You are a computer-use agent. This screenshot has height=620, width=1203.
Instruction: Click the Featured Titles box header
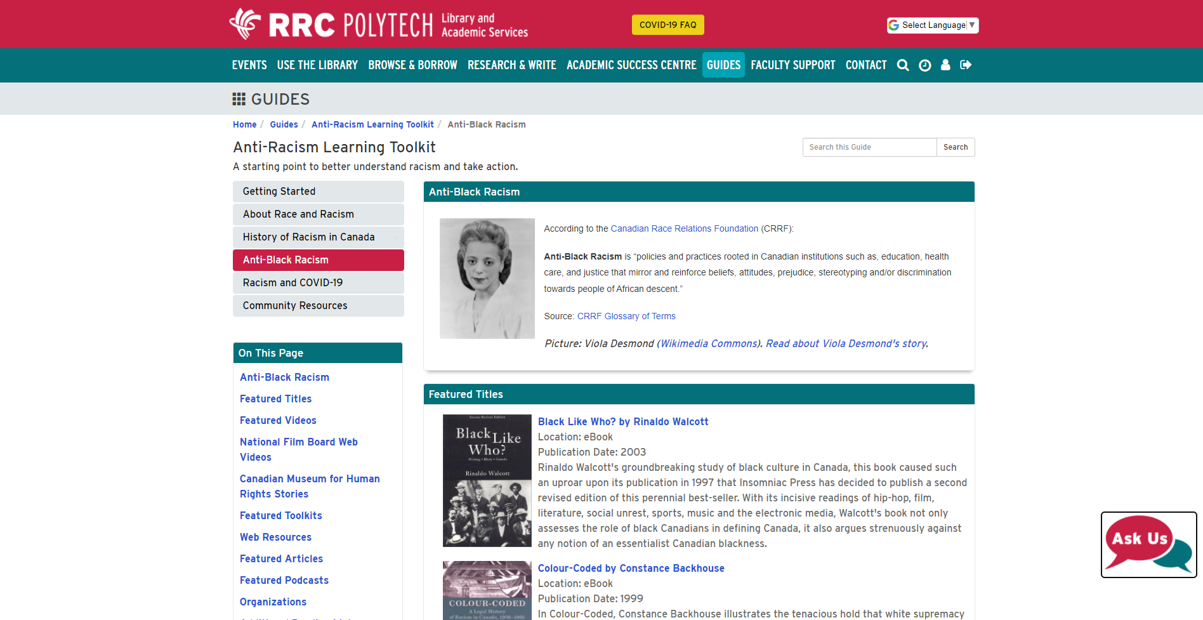click(699, 394)
